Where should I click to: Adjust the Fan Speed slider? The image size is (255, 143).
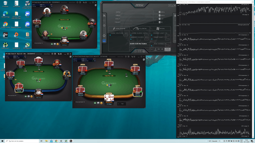coord(158,46)
